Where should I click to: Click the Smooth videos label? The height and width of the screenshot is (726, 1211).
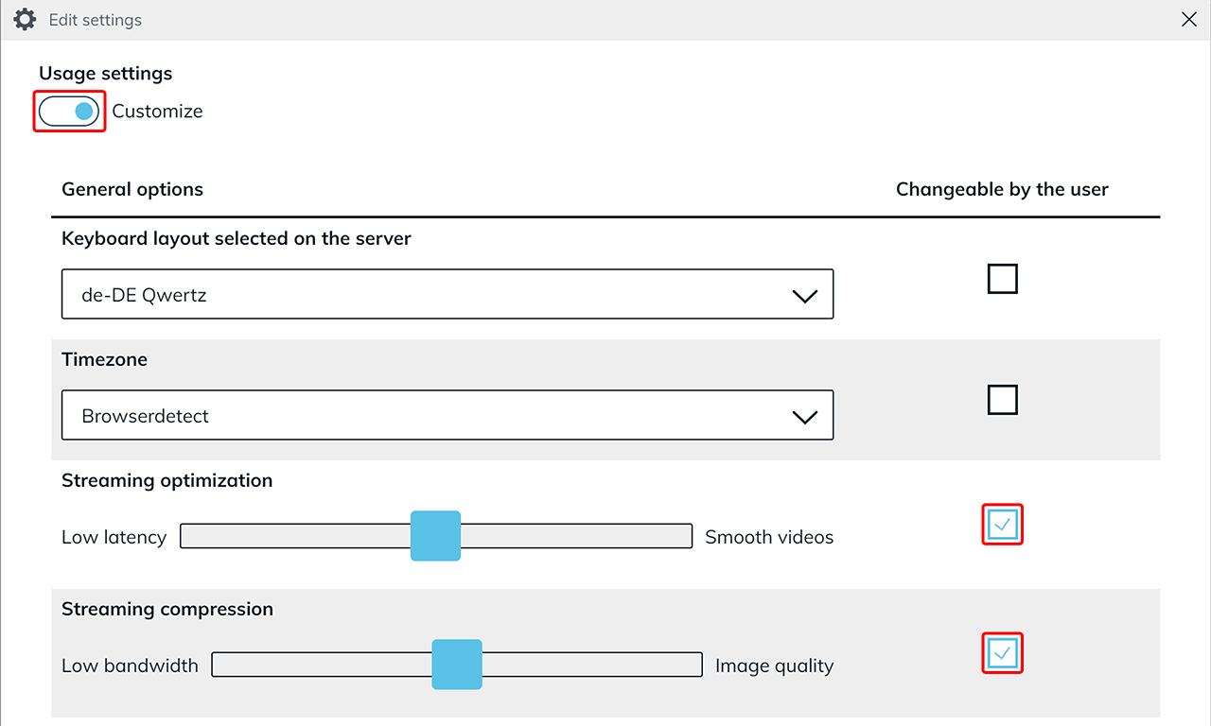(x=769, y=537)
